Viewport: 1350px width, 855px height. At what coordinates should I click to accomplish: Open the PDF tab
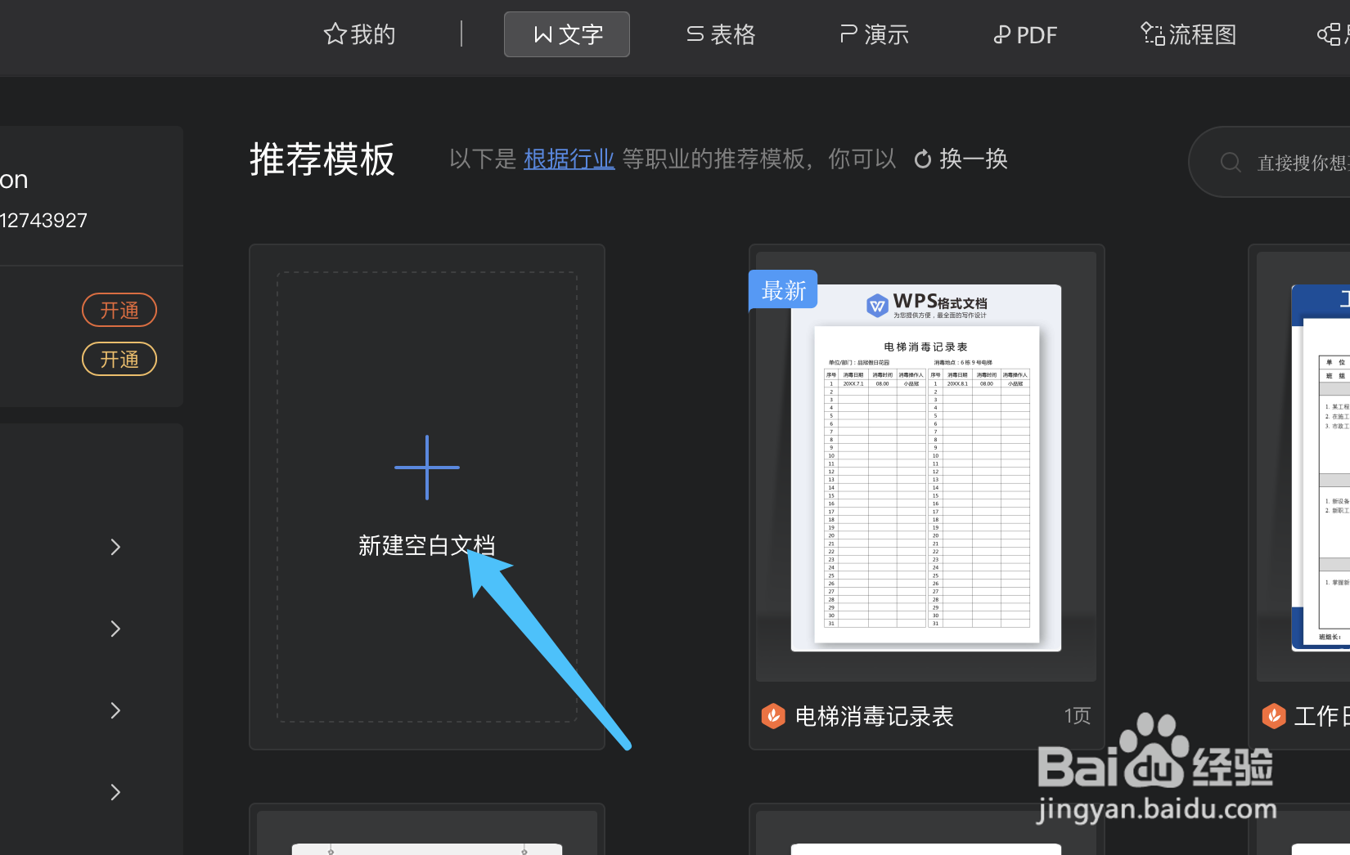[x=1025, y=34]
